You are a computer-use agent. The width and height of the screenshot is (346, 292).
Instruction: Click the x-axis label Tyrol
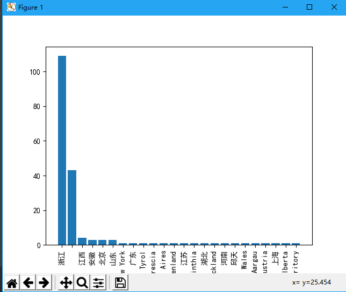(143, 260)
